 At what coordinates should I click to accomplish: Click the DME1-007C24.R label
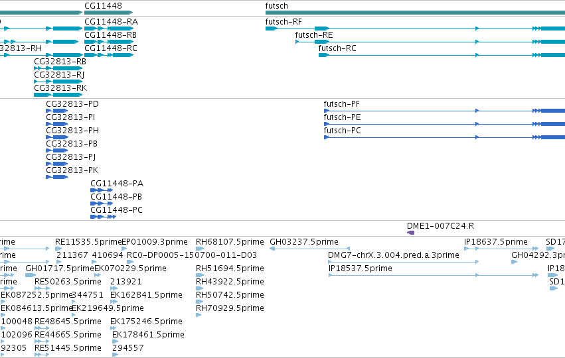coord(441,226)
